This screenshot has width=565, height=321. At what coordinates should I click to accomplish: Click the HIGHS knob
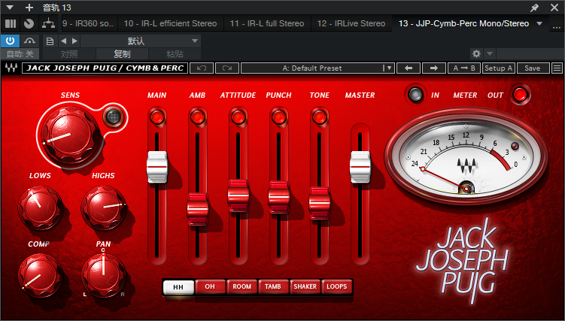coord(103,207)
